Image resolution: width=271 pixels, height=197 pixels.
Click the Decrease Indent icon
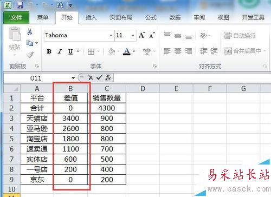click(x=203, y=51)
